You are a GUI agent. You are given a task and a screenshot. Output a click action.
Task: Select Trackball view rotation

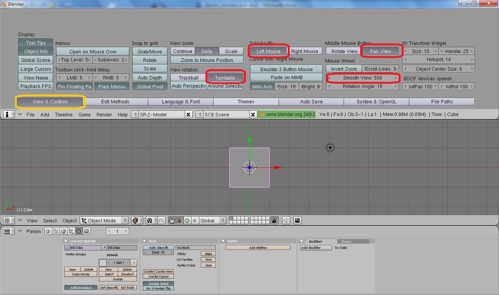(189, 78)
